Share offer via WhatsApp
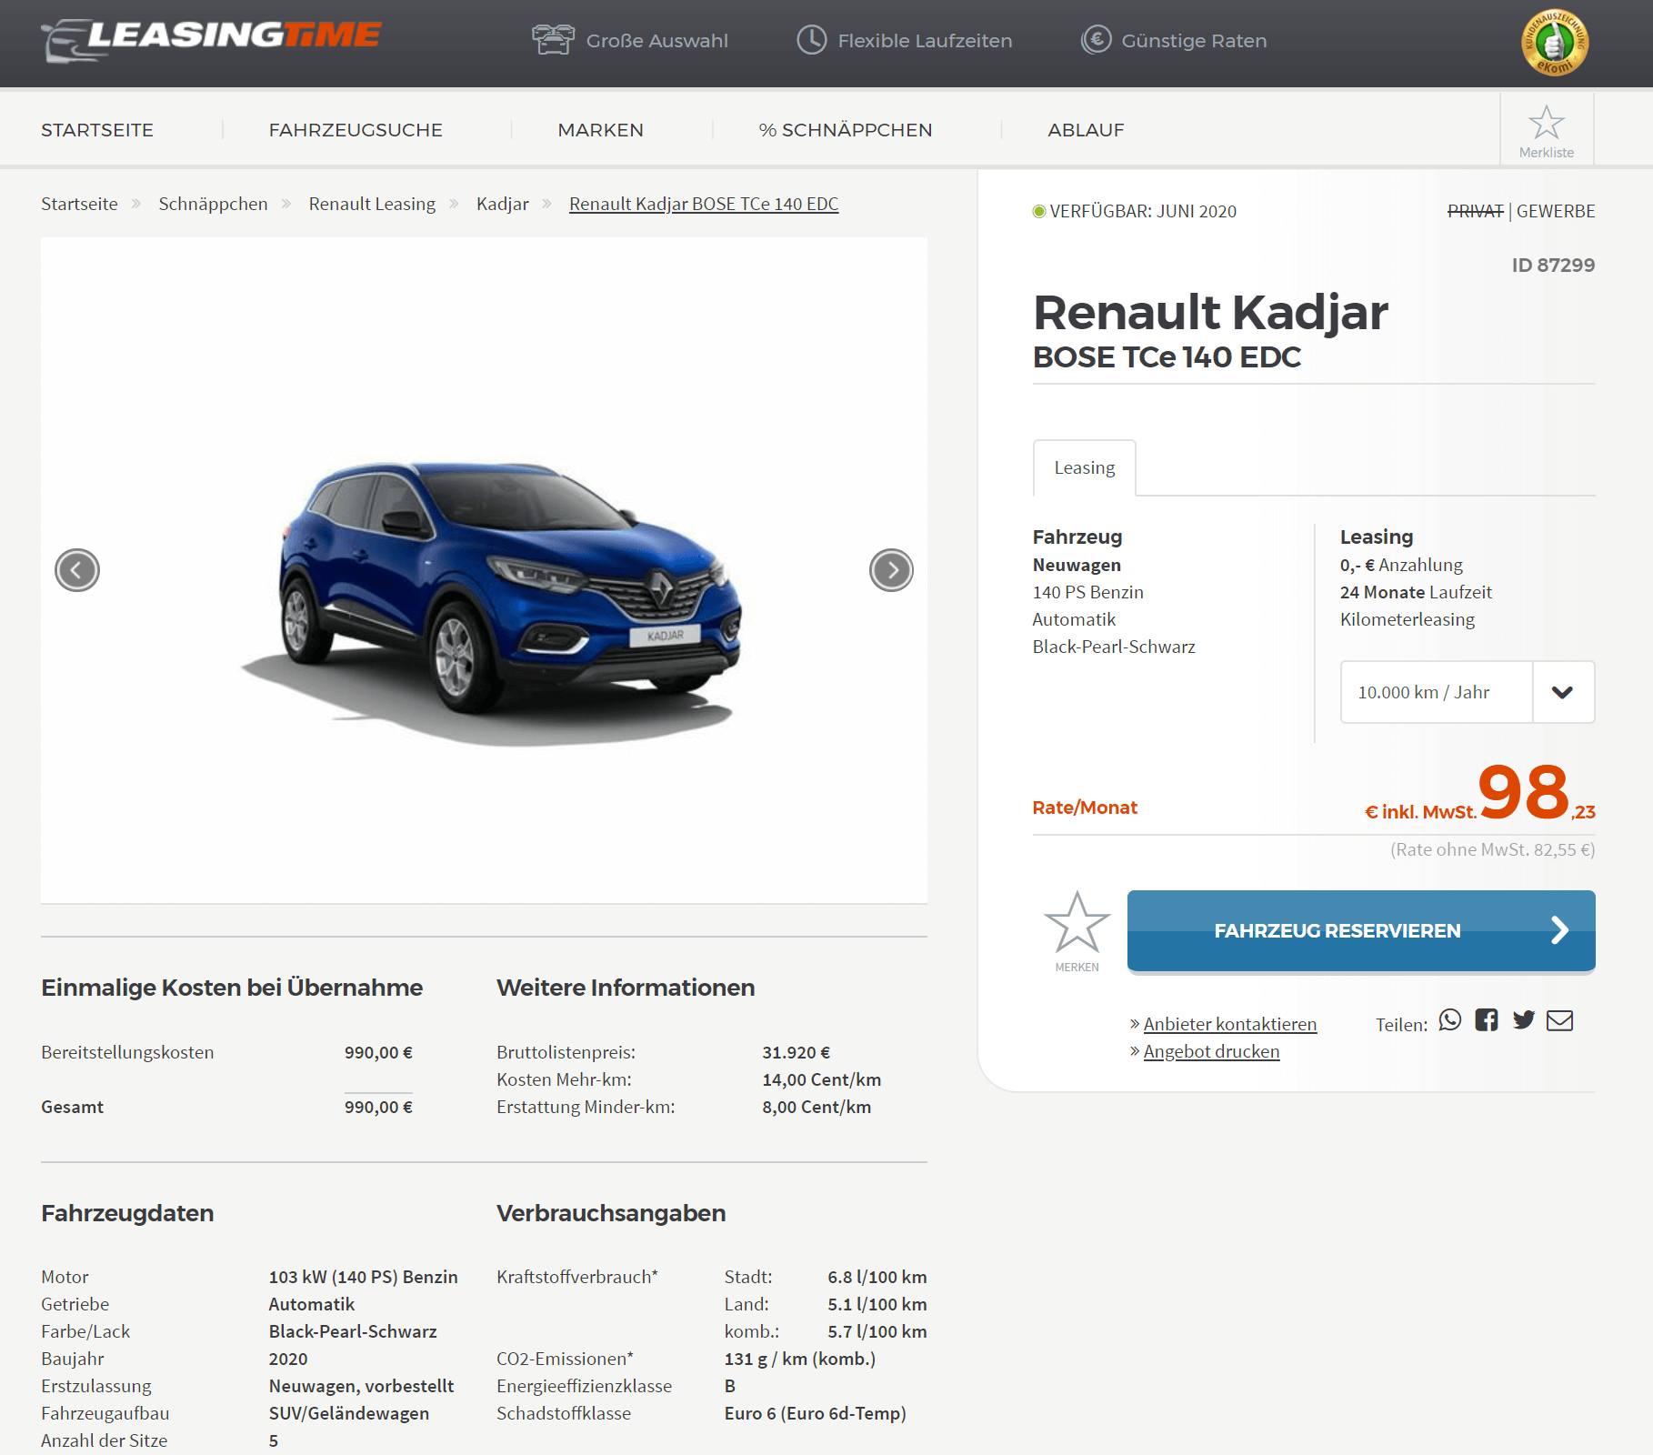The height and width of the screenshot is (1455, 1653). pyautogui.click(x=1450, y=1020)
